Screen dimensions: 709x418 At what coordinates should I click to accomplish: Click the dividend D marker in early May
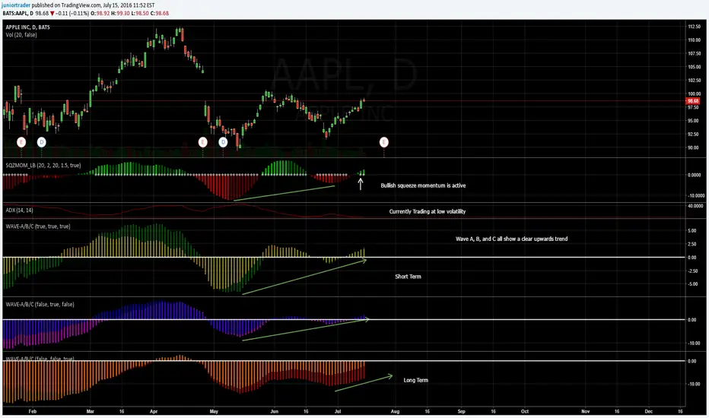pyautogui.click(x=223, y=142)
